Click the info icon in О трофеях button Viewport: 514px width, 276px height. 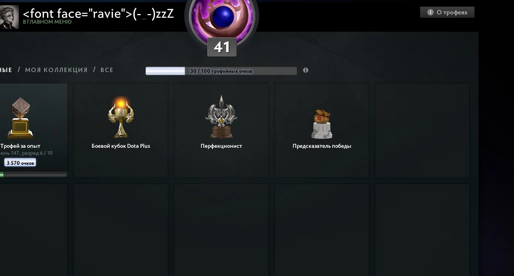point(430,12)
